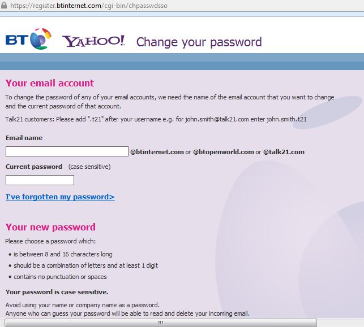Focus the Current password box
The image size is (364, 327).
(x=40, y=180)
